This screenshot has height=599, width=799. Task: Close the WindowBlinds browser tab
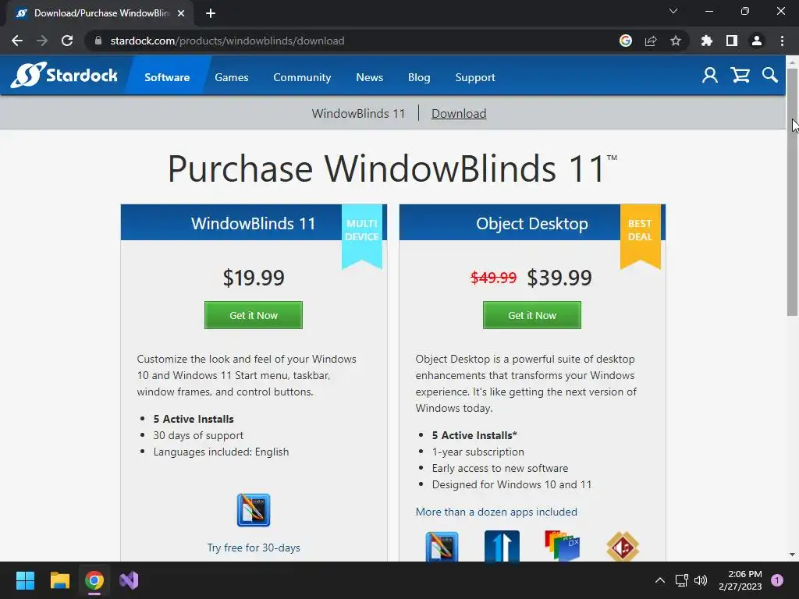pyautogui.click(x=181, y=13)
